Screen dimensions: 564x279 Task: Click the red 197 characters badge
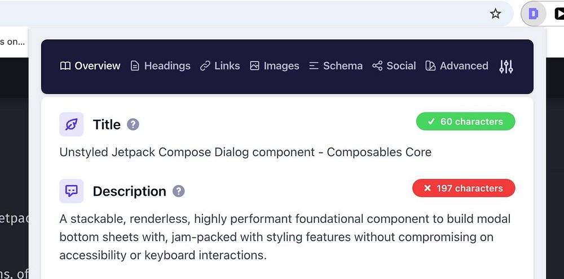coord(464,188)
